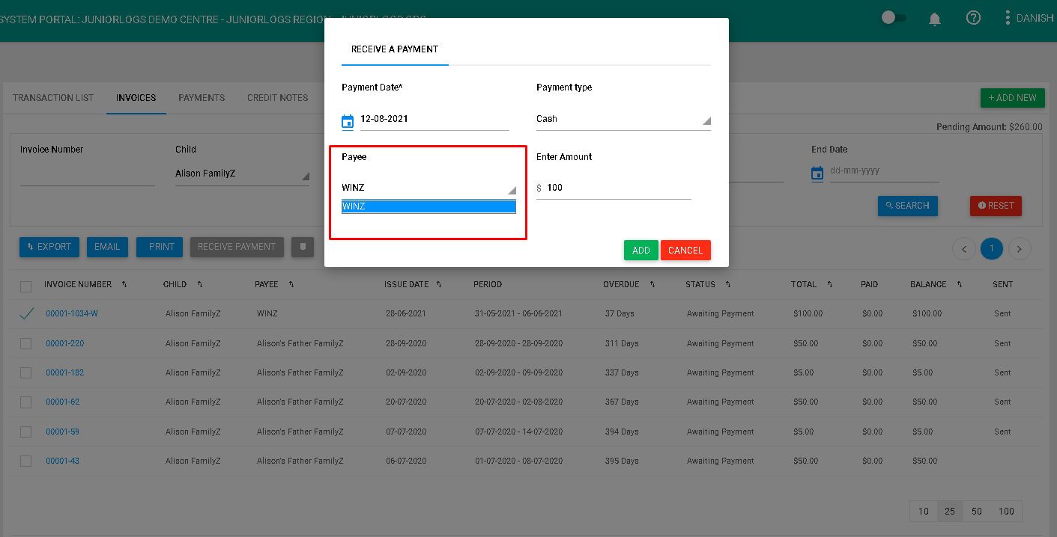Screen dimensions: 1057x537
Task: Go to the next page arrow
Action: [x=1020, y=249]
